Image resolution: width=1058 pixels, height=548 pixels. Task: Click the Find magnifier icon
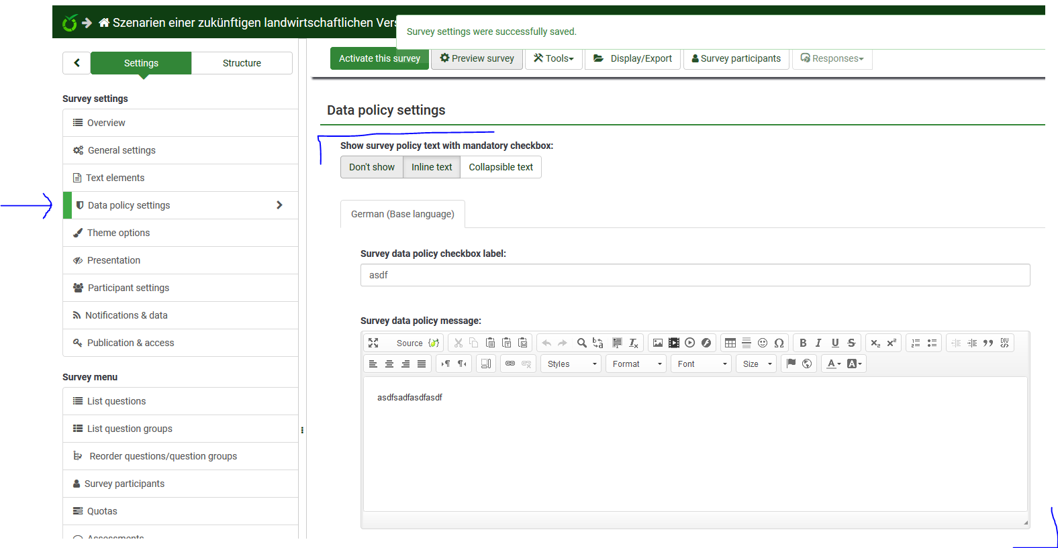pos(581,343)
